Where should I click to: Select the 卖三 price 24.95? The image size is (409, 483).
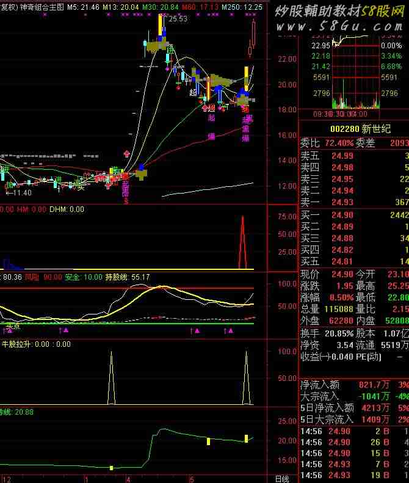point(342,180)
